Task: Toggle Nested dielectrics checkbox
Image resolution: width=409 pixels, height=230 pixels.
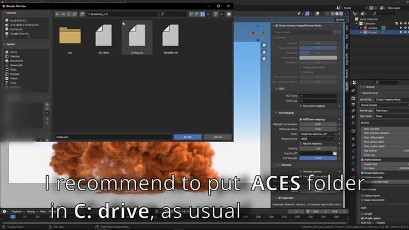Action: coord(362,173)
